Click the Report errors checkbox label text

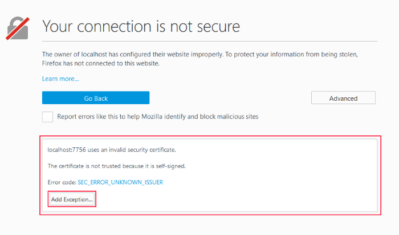(158, 117)
